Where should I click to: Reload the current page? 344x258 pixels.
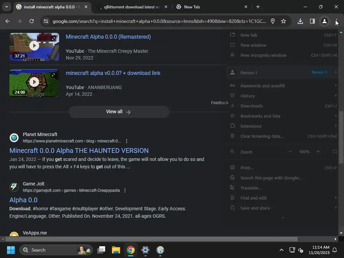32,21
